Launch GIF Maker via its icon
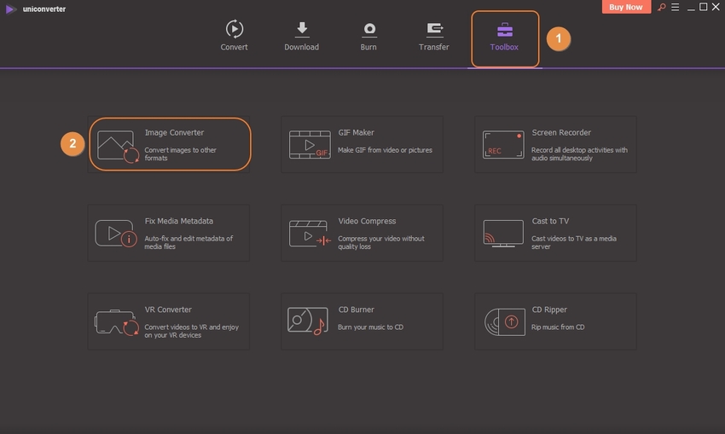The image size is (725, 434). [309, 145]
